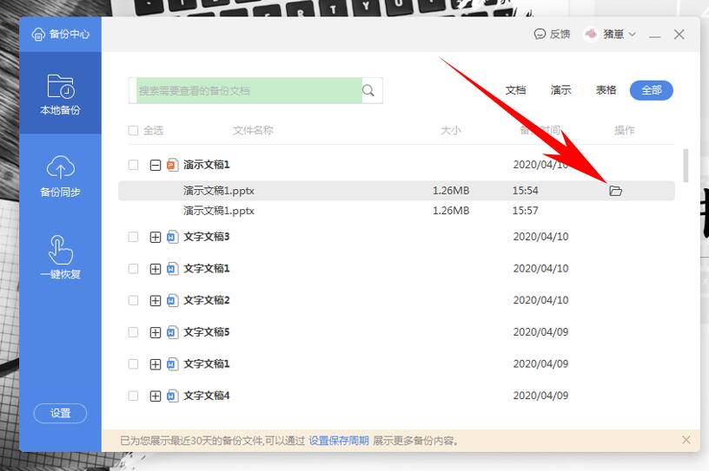Click the 设置 settings button
The width and height of the screenshot is (709, 471).
[60, 413]
